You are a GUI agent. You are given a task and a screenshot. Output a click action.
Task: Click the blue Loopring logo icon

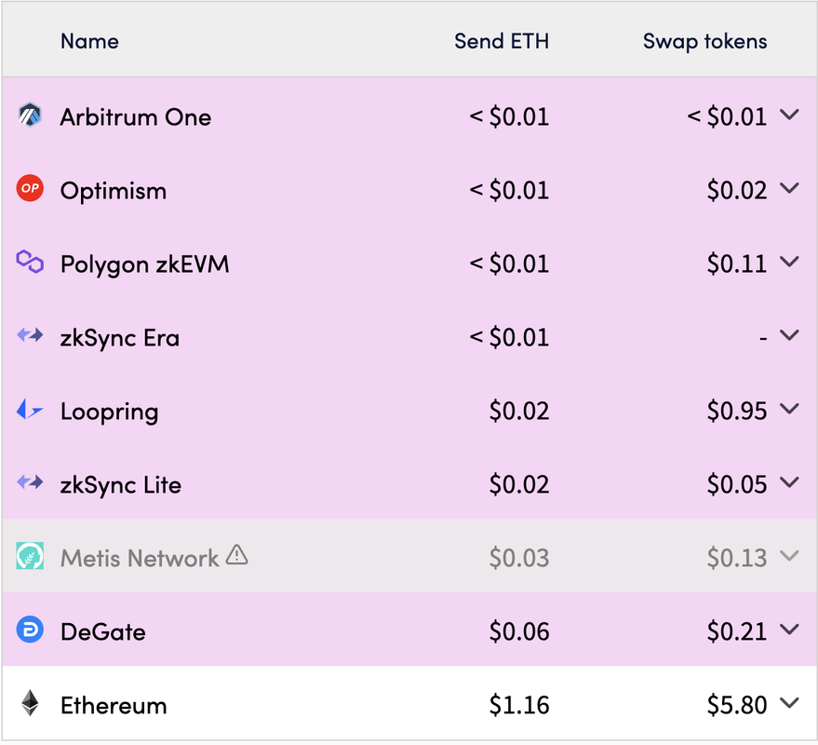[30, 409]
